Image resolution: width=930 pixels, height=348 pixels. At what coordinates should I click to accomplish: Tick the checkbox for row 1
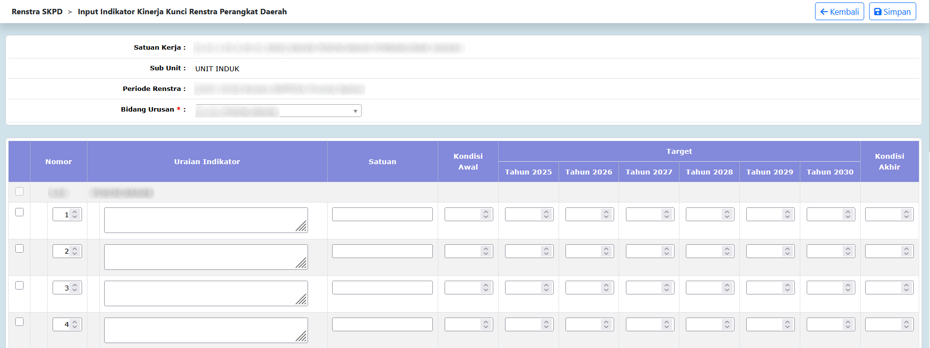20,212
